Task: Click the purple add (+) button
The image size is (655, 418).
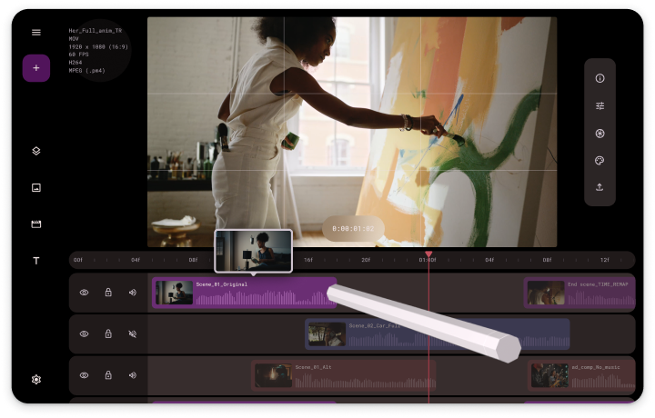Action: [x=36, y=68]
